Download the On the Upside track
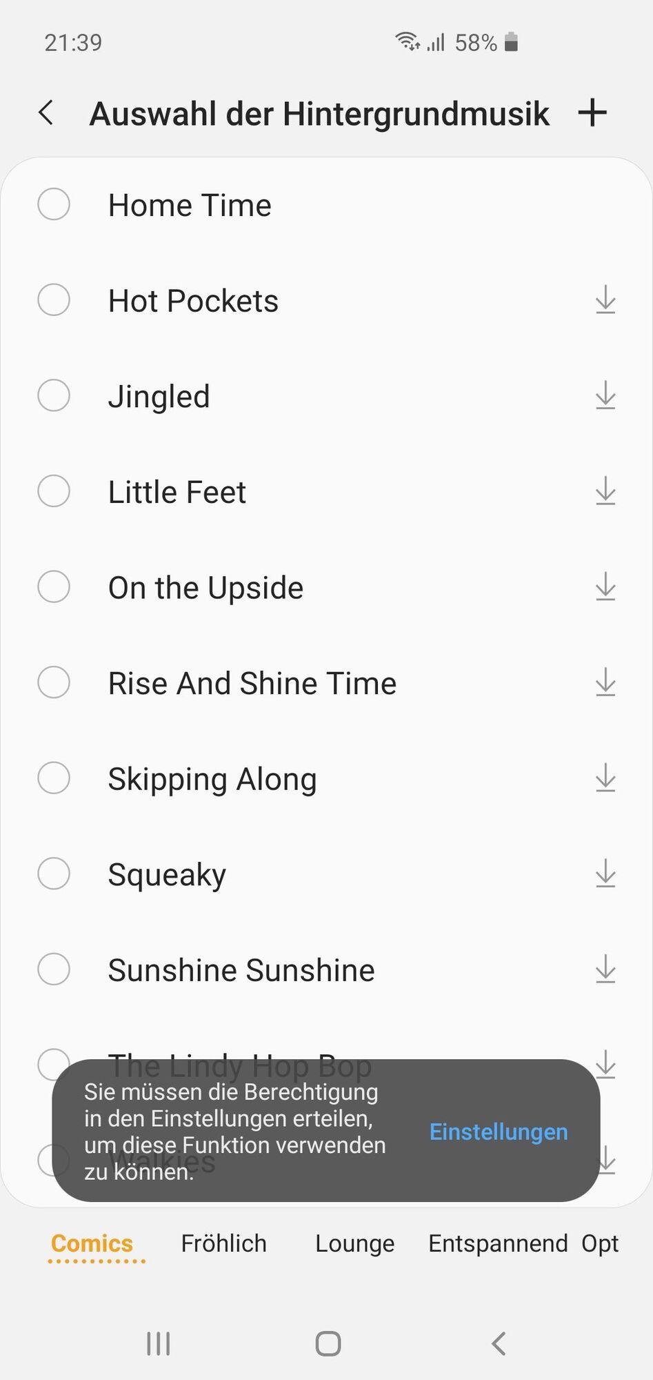The width and height of the screenshot is (653, 1380). tap(605, 587)
